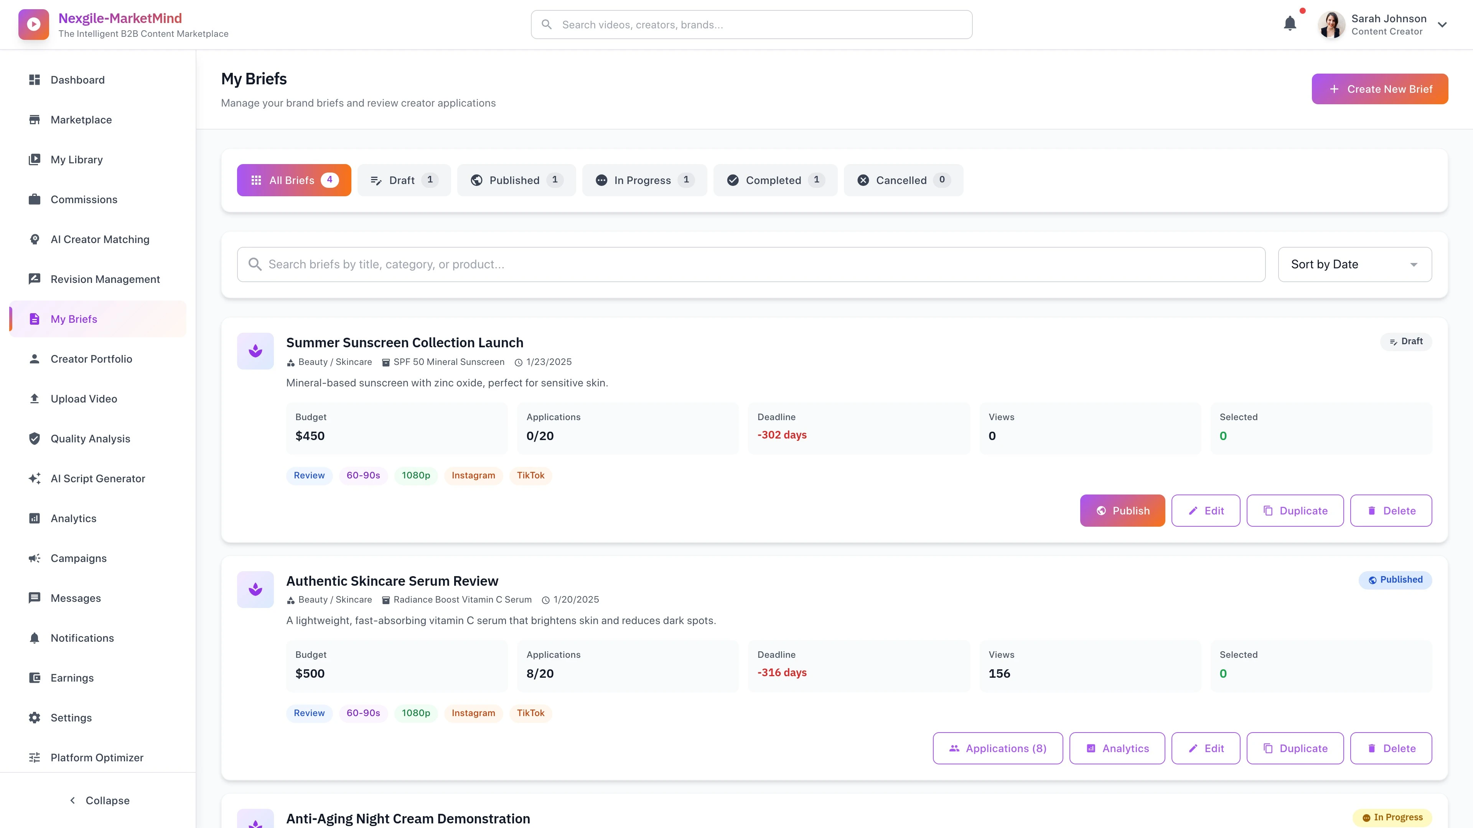The width and height of the screenshot is (1473, 828).
Task: Open the notifications bell icon
Action: pos(1289,23)
